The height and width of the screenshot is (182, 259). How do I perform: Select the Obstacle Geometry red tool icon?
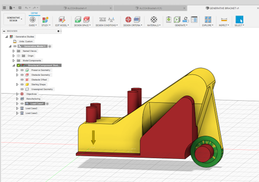coord(87,20)
